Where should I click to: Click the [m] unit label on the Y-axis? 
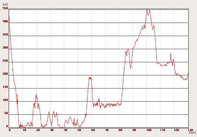point(5,5)
